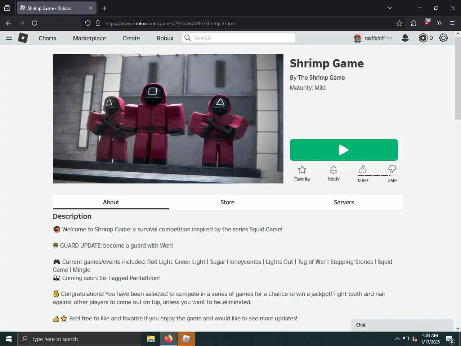Focus the Roblox search field

point(239,38)
